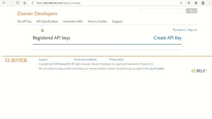Click the ELSEVIER footer logo
Image resolution: width=212 pixels, height=119 pixels.
coord(16,60)
